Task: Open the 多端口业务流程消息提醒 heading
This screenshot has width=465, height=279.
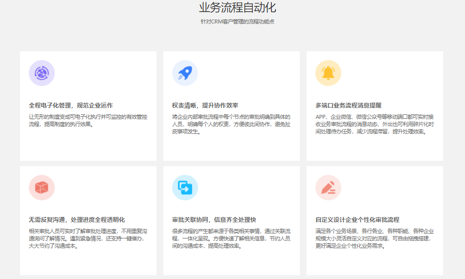Action: point(348,106)
